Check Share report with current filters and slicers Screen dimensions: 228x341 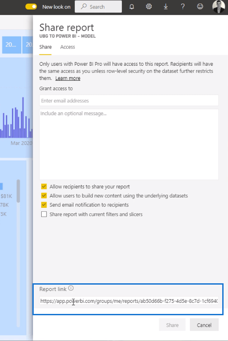tap(44, 214)
